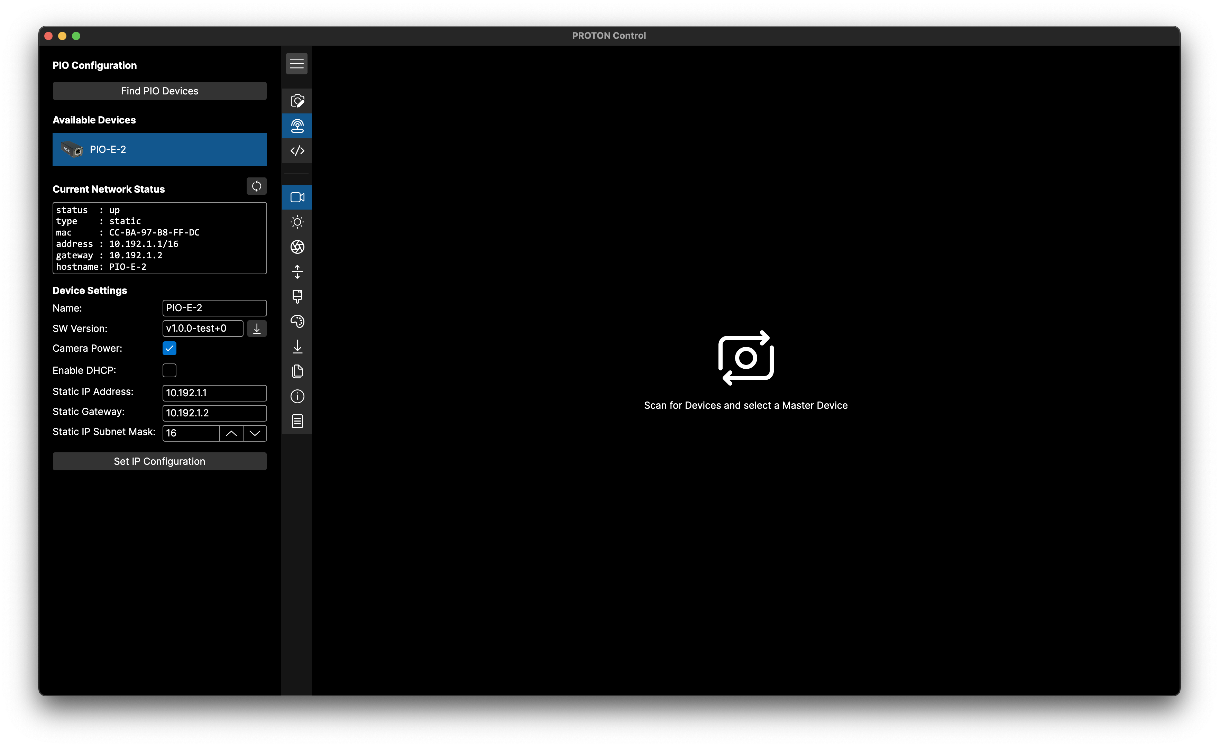Switch to the PIO network device tab
This screenshot has width=1219, height=747.
click(297, 126)
